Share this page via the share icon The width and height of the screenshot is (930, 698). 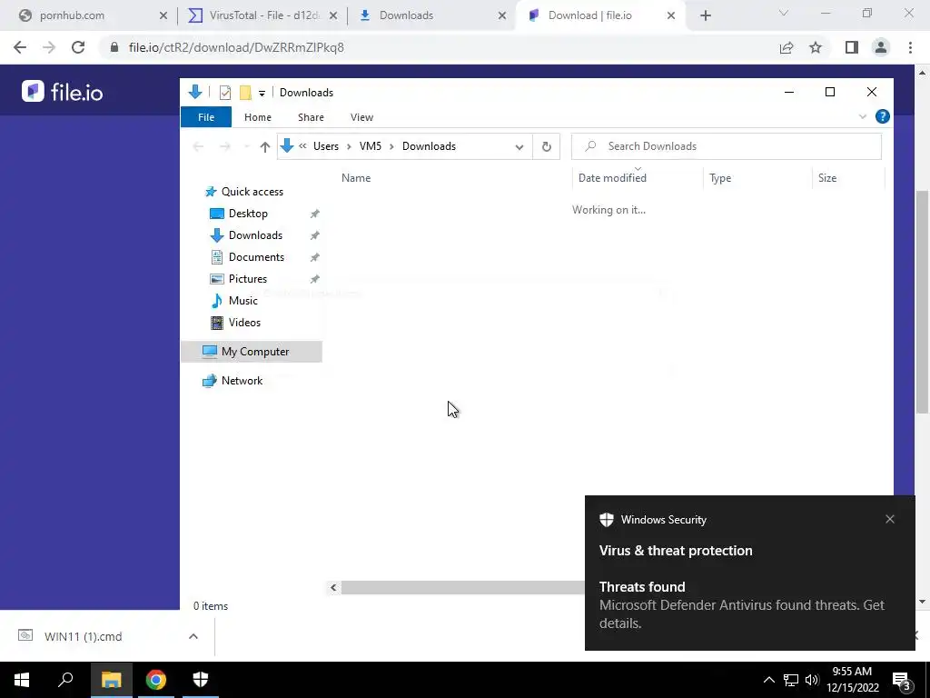(x=787, y=47)
